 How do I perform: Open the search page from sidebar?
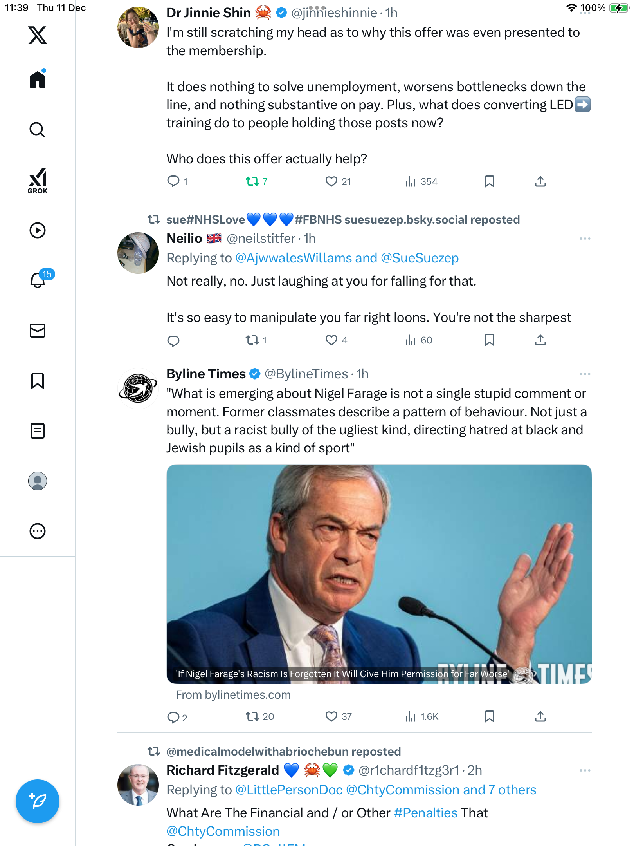pos(38,130)
